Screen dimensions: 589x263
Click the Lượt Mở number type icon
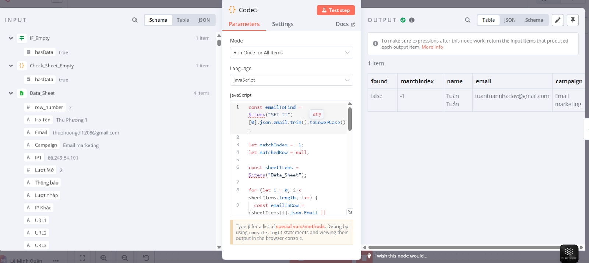[28, 170]
